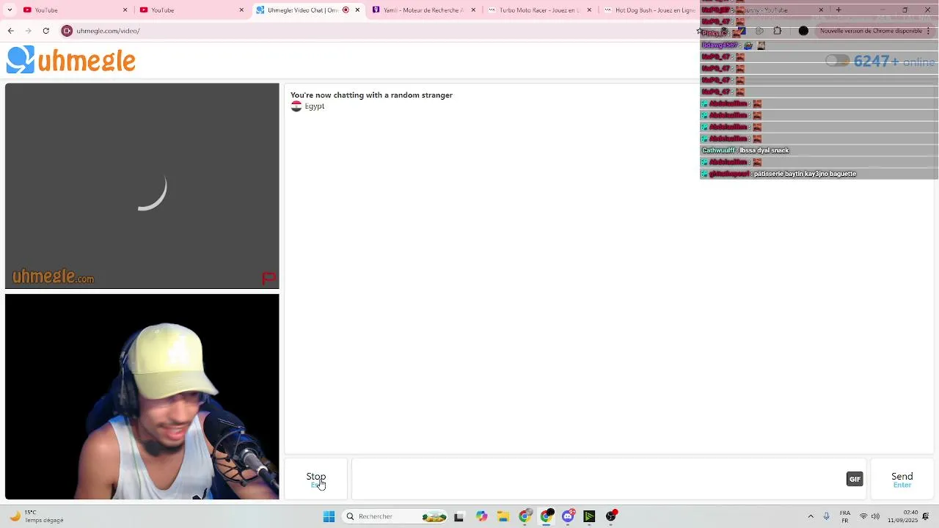This screenshot has width=939, height=528.
Task: Open the Windows Start menu
Action: [329, 516]
